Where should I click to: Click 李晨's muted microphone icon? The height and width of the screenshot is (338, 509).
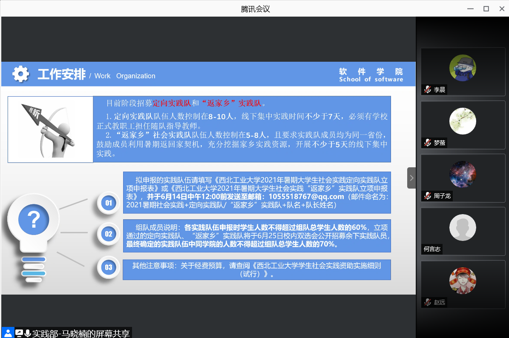(x=428, y=90)
